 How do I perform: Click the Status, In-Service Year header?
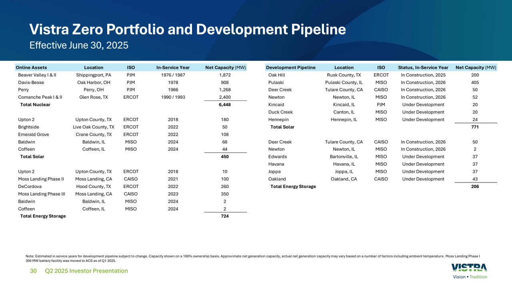[x=423, y=68]
